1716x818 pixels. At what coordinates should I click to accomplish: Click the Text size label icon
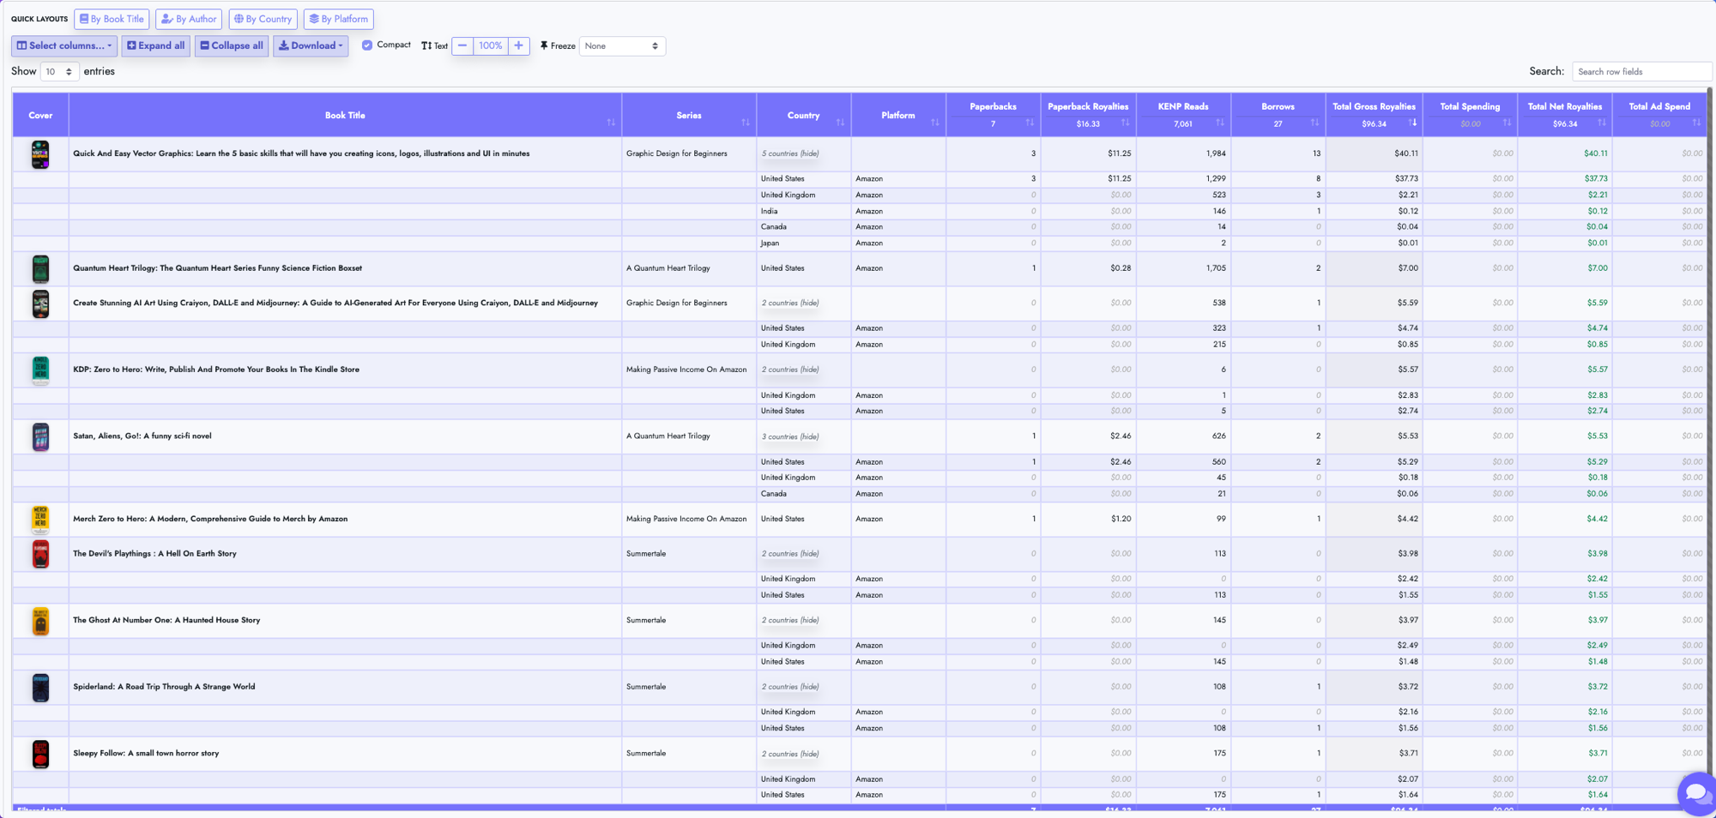pos(426,46)
